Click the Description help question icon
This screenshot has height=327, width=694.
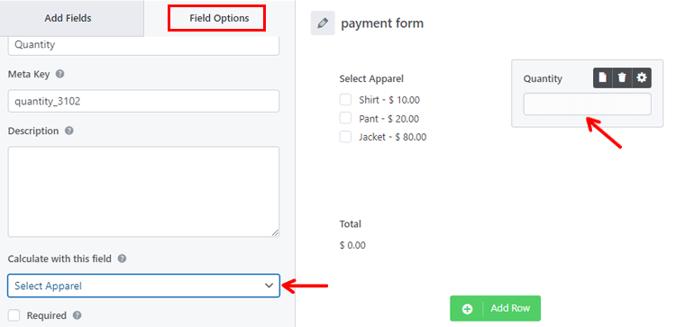[69, 131]
